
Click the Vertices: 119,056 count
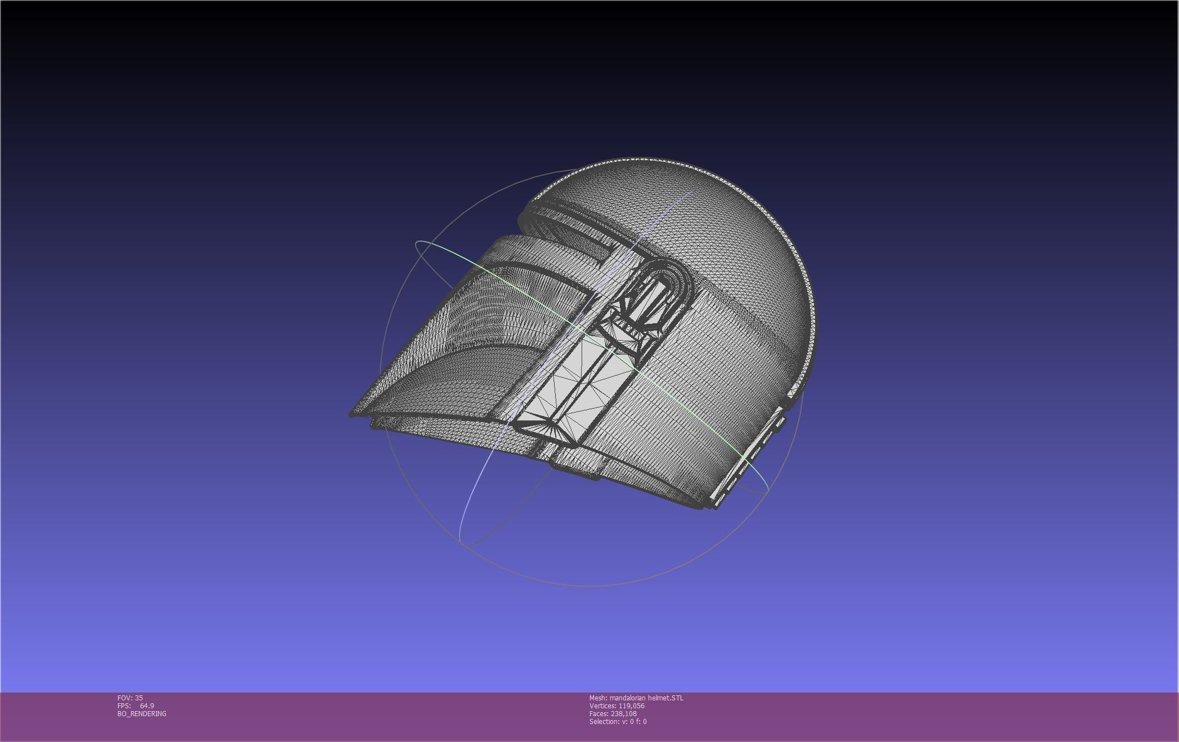617,705
